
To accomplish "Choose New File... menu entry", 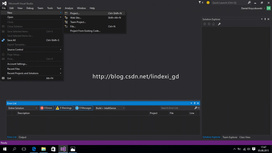I will (95, 26).
